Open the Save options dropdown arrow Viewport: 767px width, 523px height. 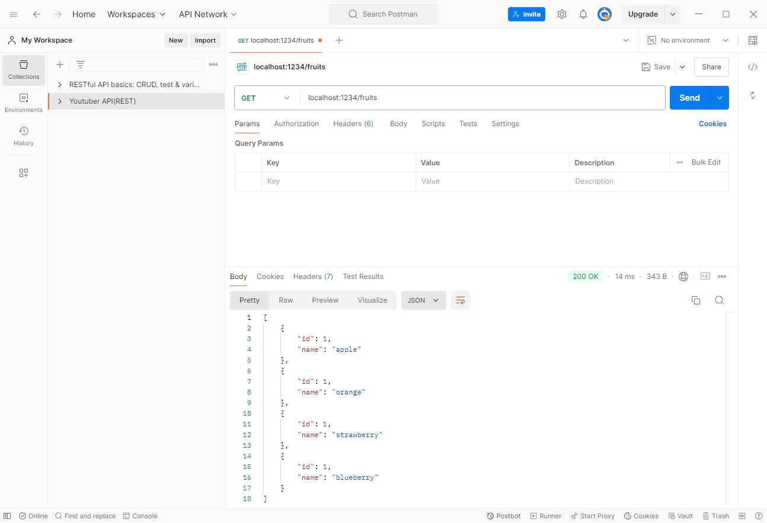(x=682, y=67)
